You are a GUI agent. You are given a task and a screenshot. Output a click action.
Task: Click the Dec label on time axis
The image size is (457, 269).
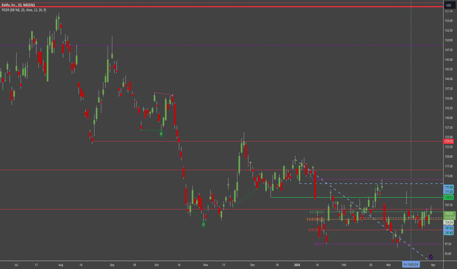(253, 265)
